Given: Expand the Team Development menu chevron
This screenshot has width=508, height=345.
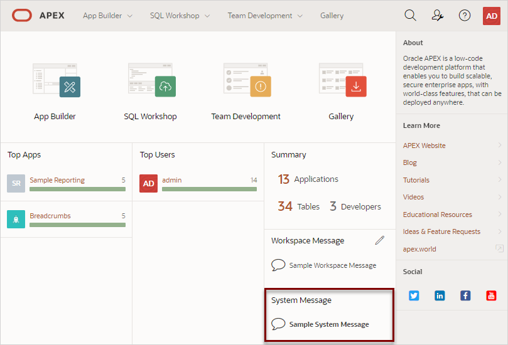Looking at the screenshot, I should click(x=300, y=16).
